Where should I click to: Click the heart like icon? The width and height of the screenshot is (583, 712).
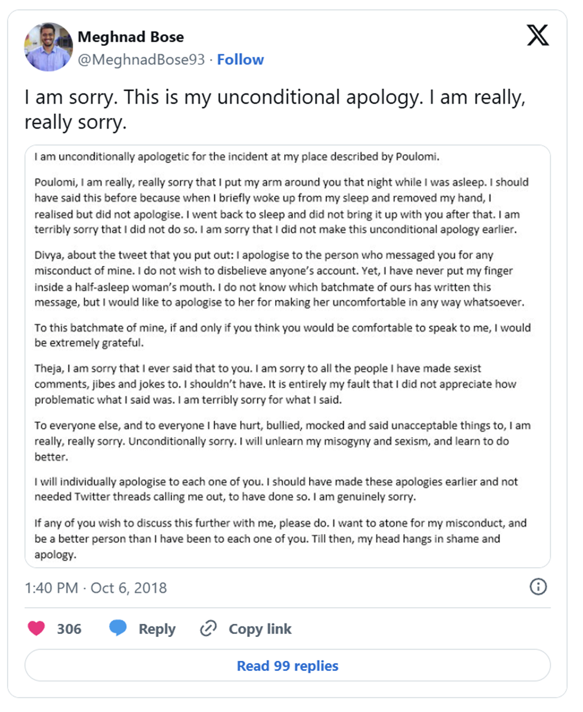36,629
